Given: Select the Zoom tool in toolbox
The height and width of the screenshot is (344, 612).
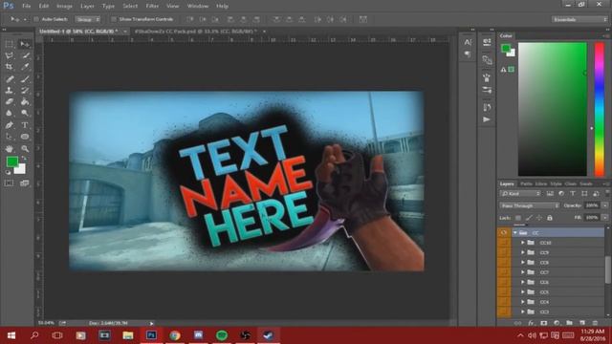Looking at the screenshot, I should coord(25,149).
